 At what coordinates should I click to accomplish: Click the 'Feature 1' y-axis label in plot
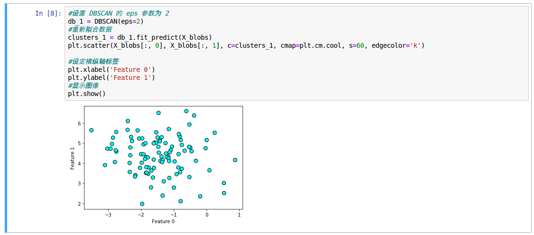point(73,158)
